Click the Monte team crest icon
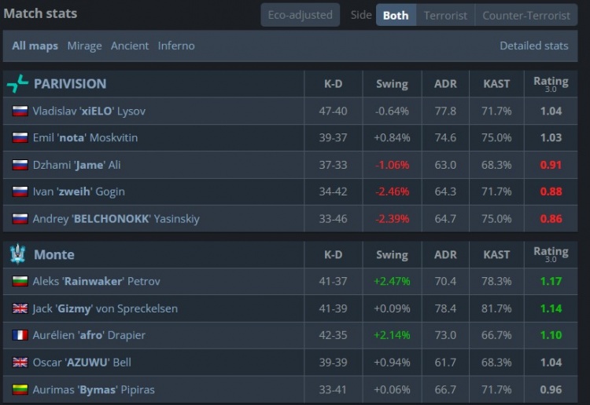 [x=17, y=254]
